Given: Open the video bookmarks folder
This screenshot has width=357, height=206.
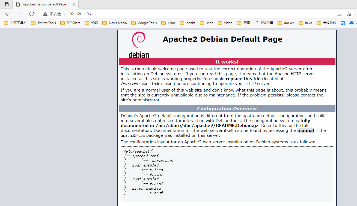Looking at the screenshot, I should (x=225, y=23).
